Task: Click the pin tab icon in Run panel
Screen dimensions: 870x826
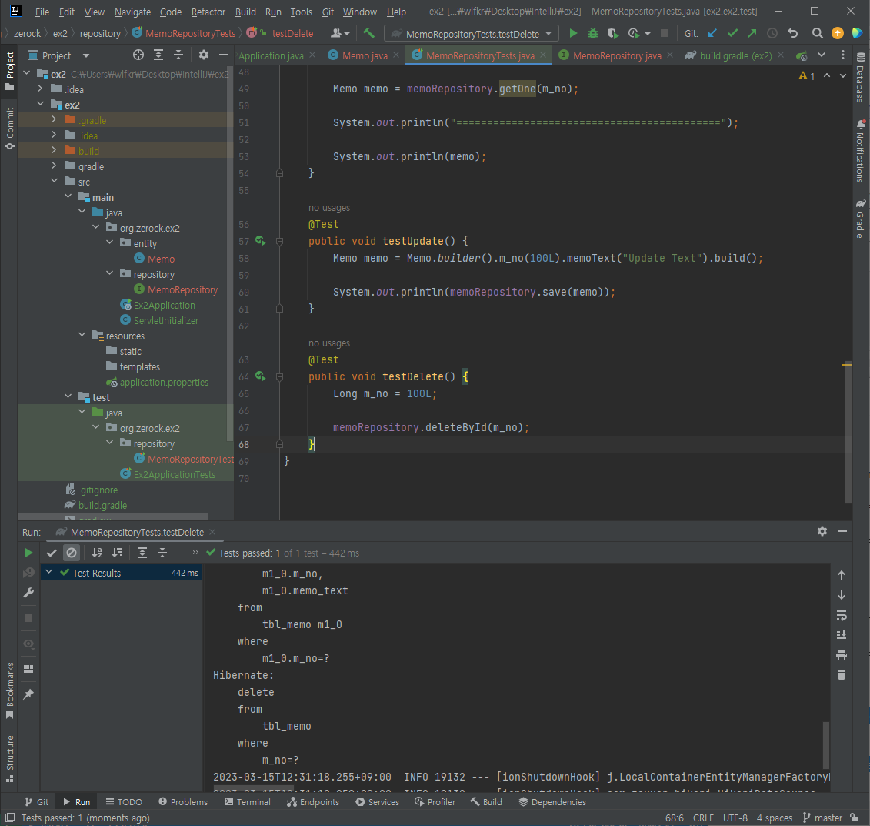Action: pyautogui.click(x=28, y=694)
